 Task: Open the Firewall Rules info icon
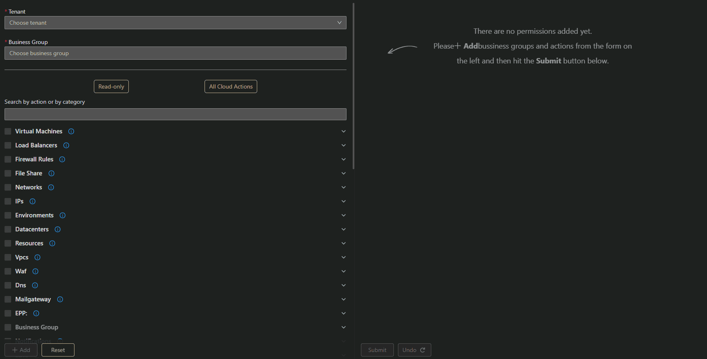pyautogui.click(x=62, y=159)
